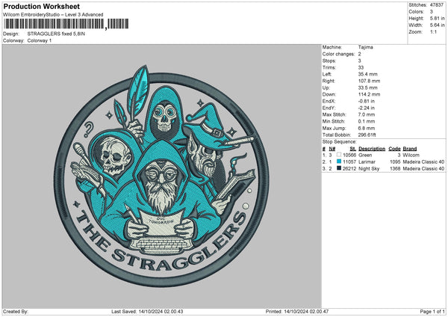Click the down extent value '114.2 mm'
The height and width of the screenshot is (317, 448).
[369, 94]
